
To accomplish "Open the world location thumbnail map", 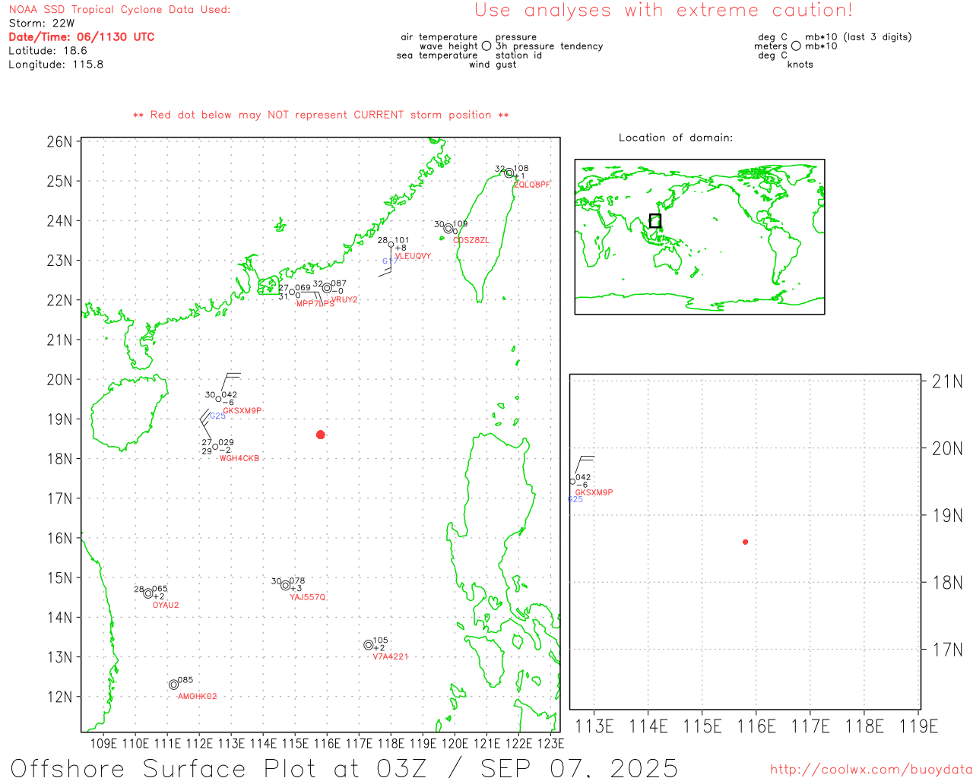I will 699,236.
